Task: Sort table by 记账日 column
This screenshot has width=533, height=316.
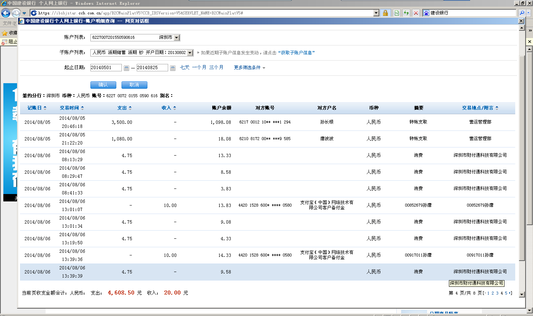Action: point(37,108)
